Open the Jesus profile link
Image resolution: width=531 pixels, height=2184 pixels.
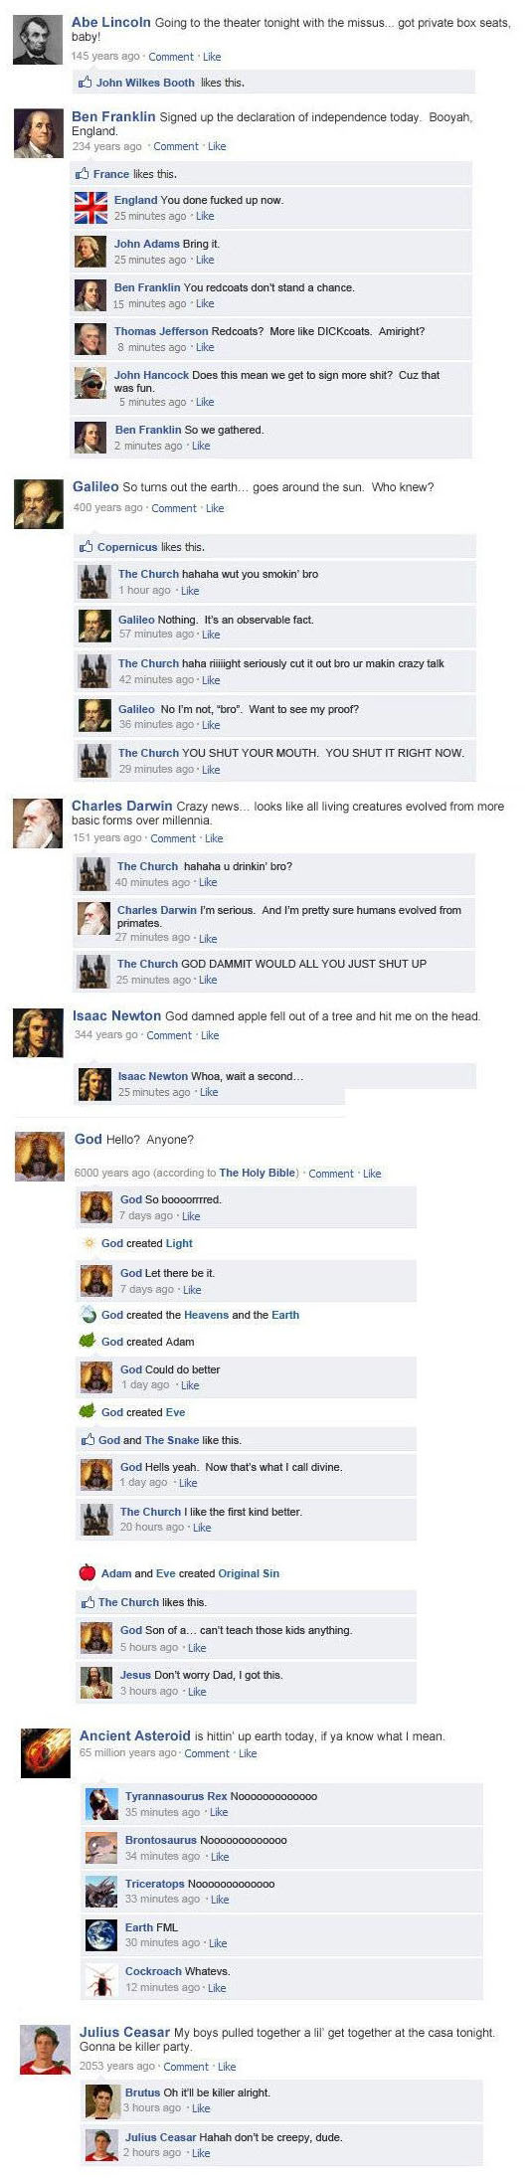pos(135,1675)
